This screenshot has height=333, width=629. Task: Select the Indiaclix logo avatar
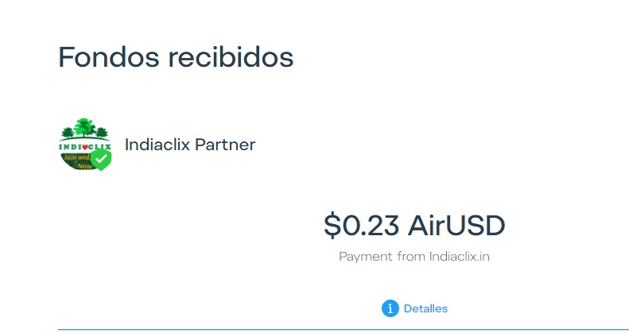pos(85,144)
